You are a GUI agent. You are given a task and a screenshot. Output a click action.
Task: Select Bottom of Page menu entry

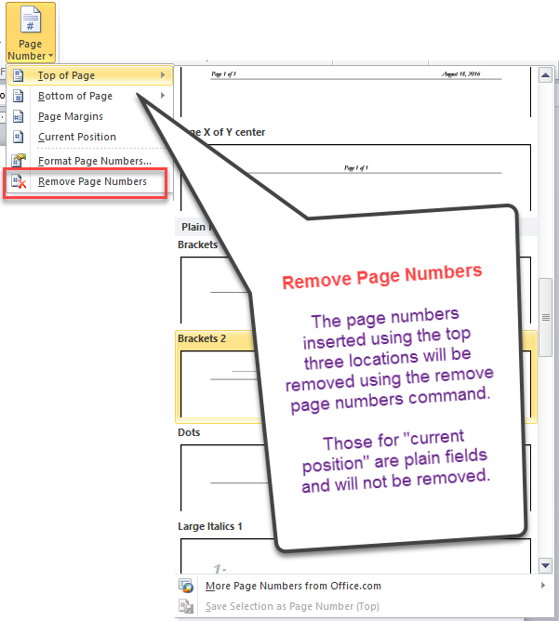[90, 96]
